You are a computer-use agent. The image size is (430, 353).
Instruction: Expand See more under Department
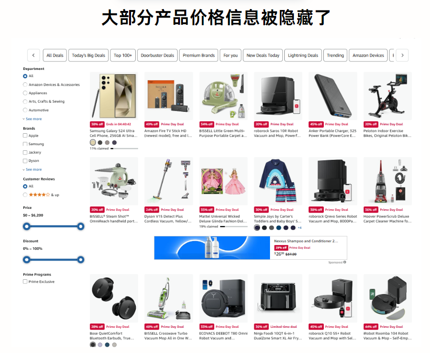click(x=33, y=119)
